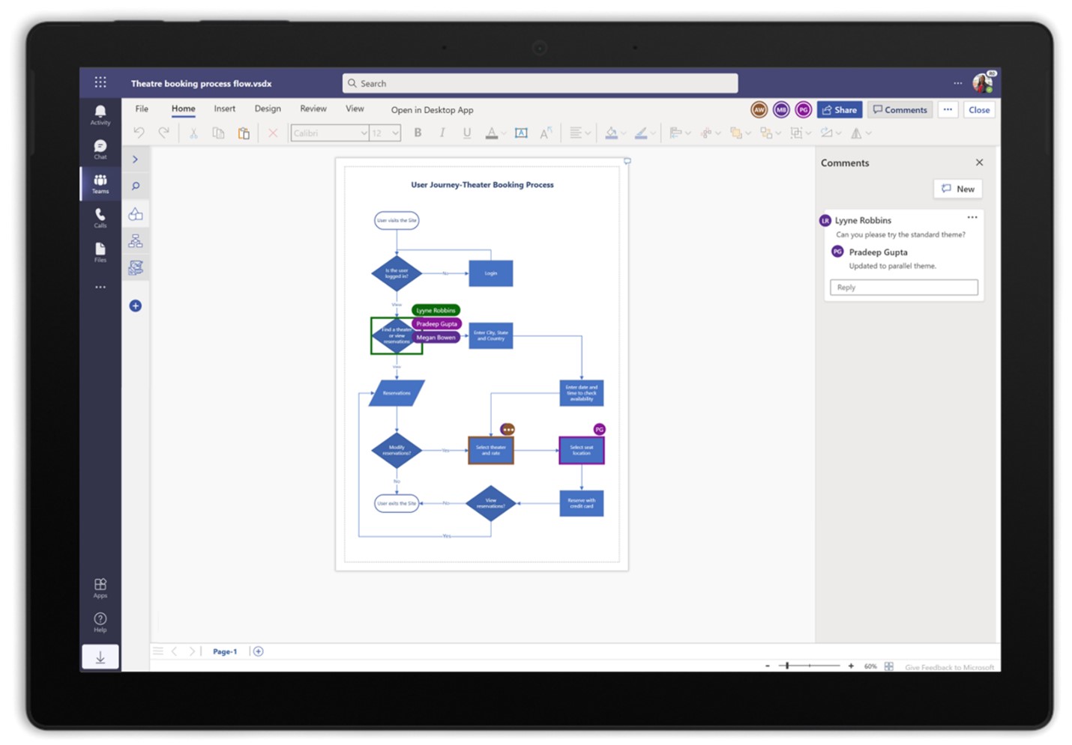This screenshot has width=1072, height=745.
Task: Click the Paste clipboard icon
Action: [244, 133]
